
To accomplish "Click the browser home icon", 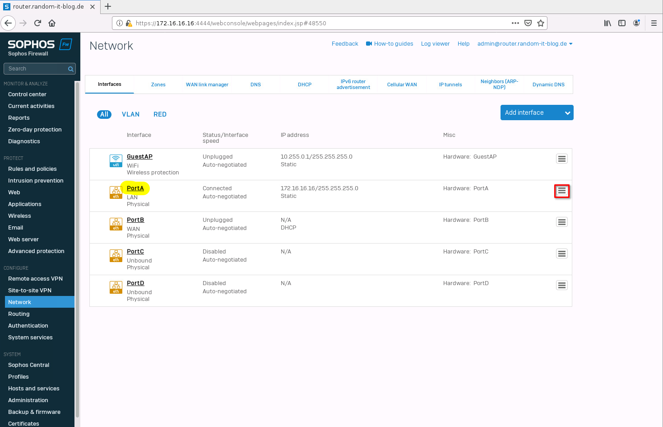I will [x=52, y=23].
